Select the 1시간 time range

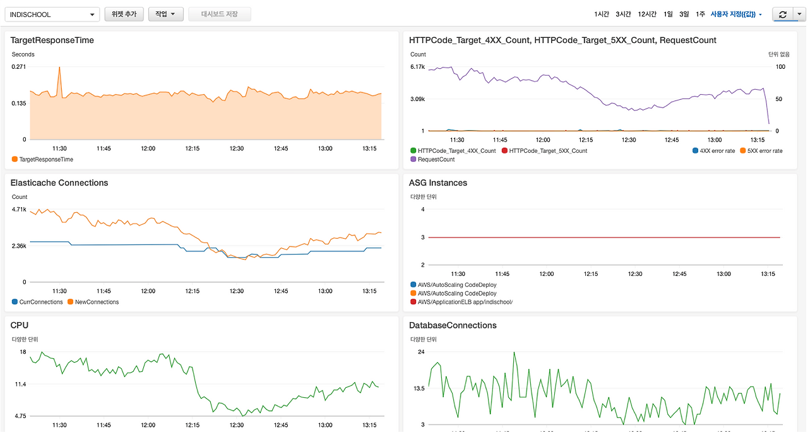coord(602,15)
